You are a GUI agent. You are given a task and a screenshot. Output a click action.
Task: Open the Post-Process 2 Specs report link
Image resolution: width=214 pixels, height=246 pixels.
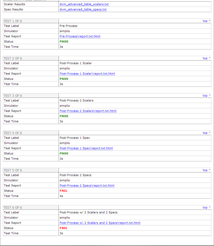click(87, 185)
